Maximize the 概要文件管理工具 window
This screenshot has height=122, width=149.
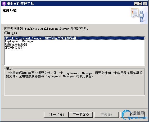(x=140, y=4)
